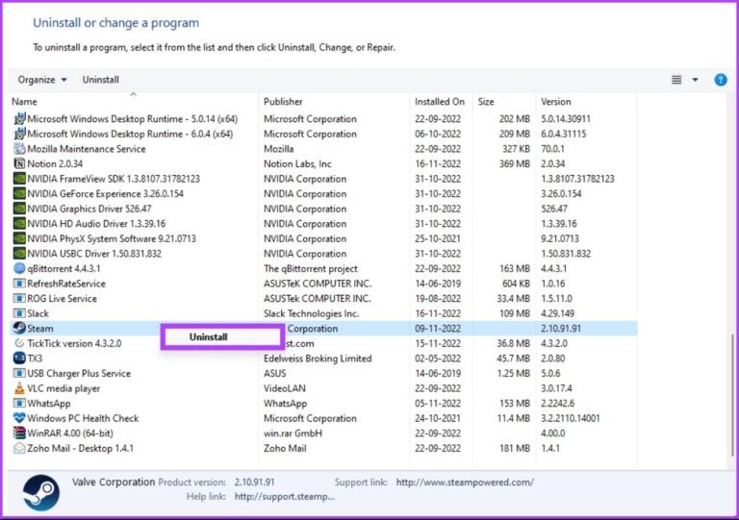Viewport: 739px width, 520px height.
Task: Click the NVIDIA GeForce Experience icon
Action: click(19, 193)
